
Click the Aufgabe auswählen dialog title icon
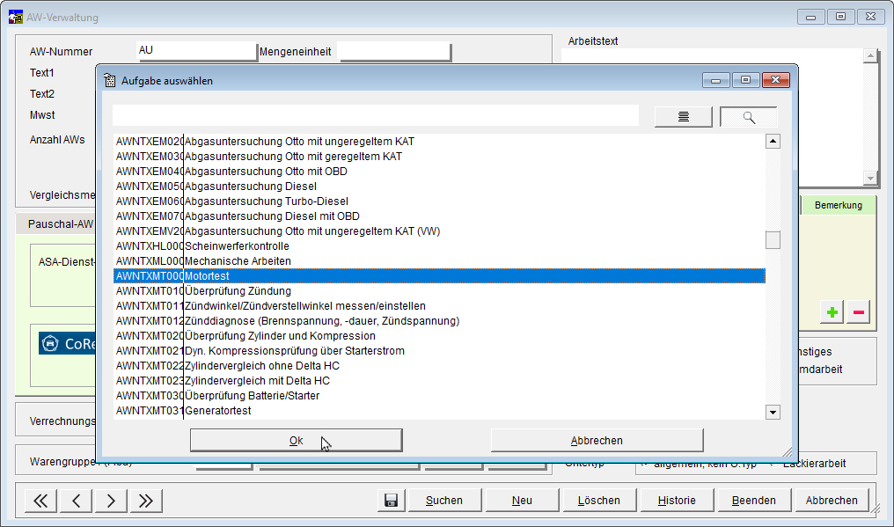pyautogui.click(x=109, y=80)
